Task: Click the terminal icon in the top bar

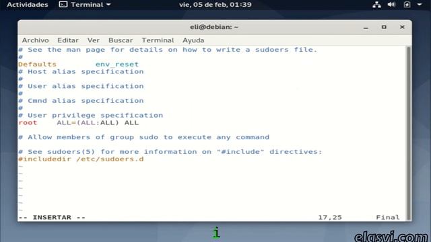Action: [x=63, y=5]
